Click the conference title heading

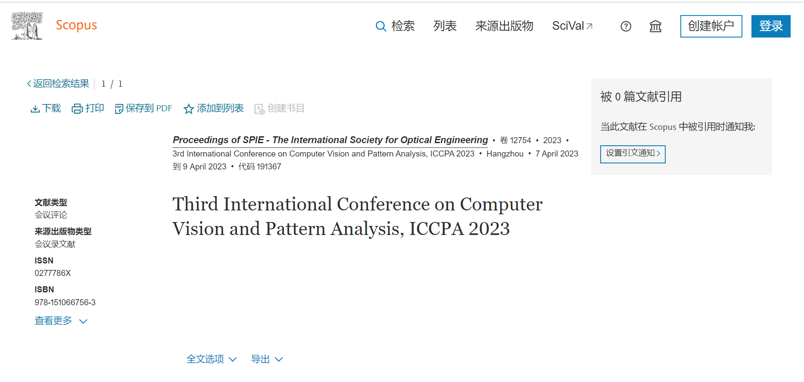357,216
